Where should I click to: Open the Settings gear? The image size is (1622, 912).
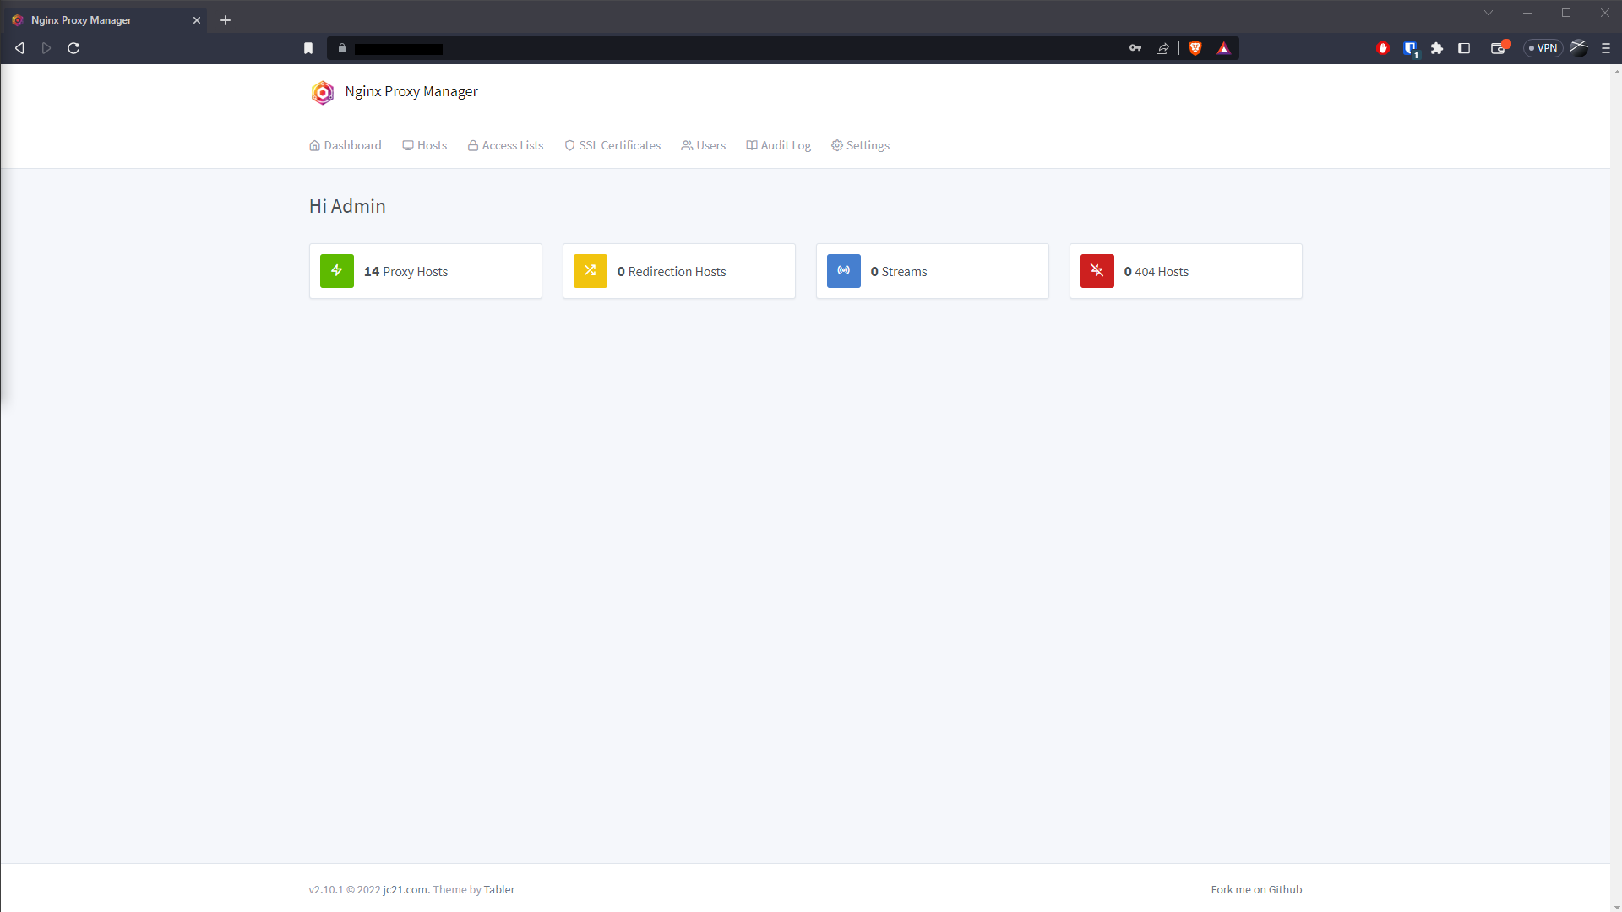(860, 144)
